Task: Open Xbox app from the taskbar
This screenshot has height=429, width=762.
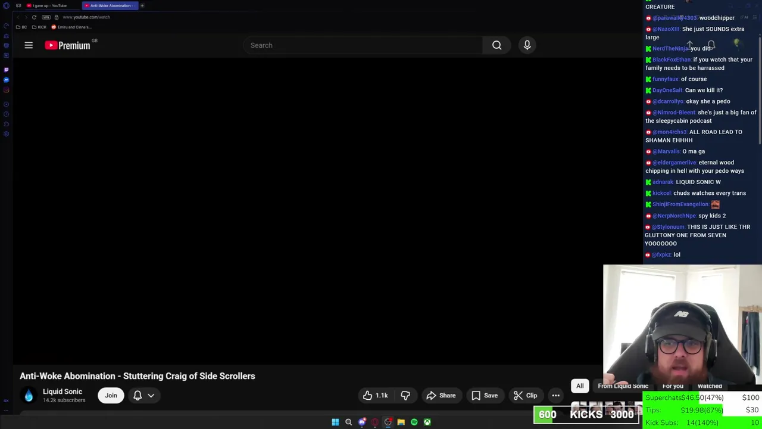Action: click(x=427, y=422)
